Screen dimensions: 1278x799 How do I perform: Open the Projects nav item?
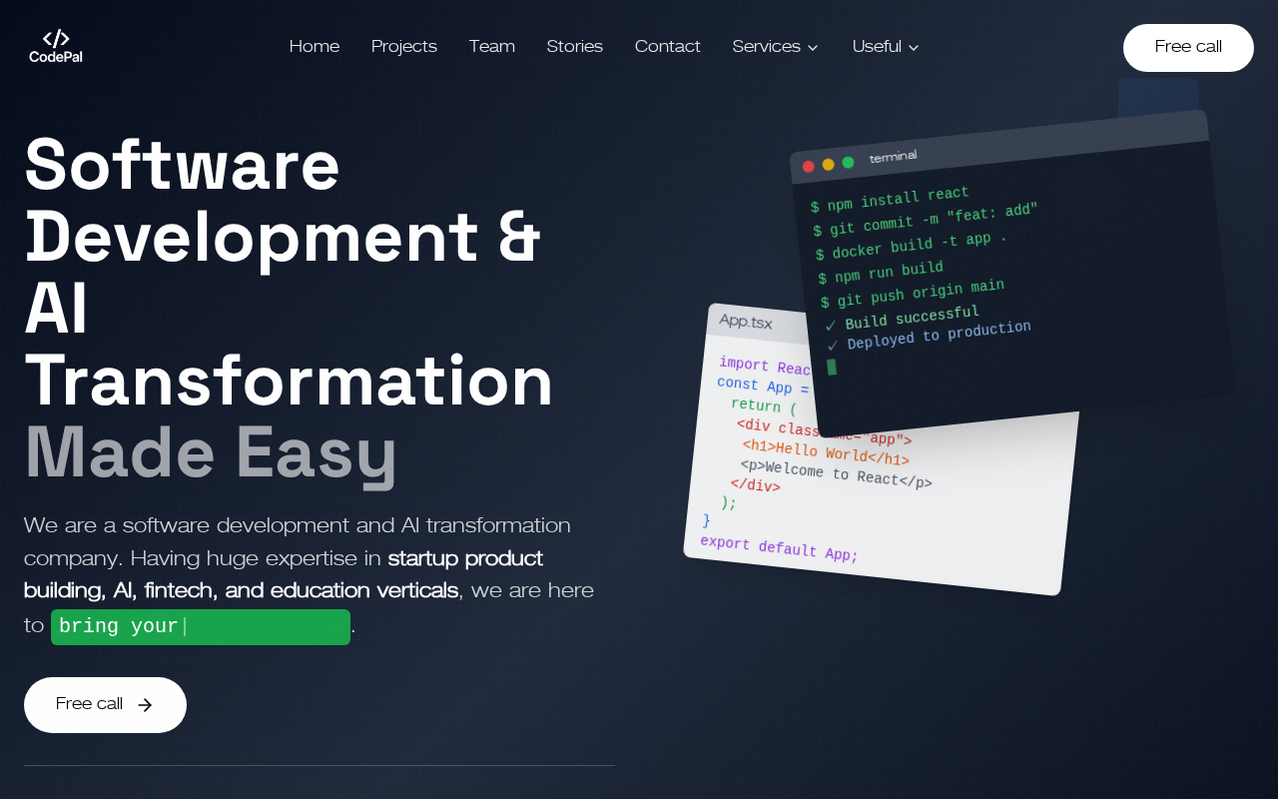coord(404,47)
